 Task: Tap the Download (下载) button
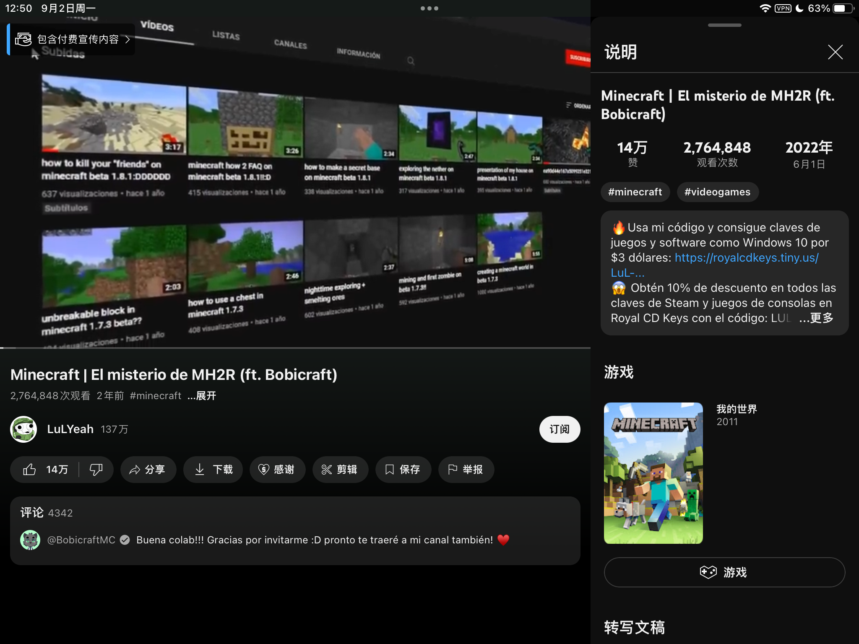[213, 469]
